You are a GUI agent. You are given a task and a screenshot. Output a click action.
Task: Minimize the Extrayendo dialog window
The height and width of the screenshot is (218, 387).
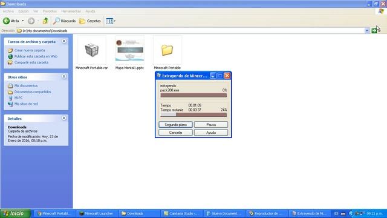coord(213,75)
